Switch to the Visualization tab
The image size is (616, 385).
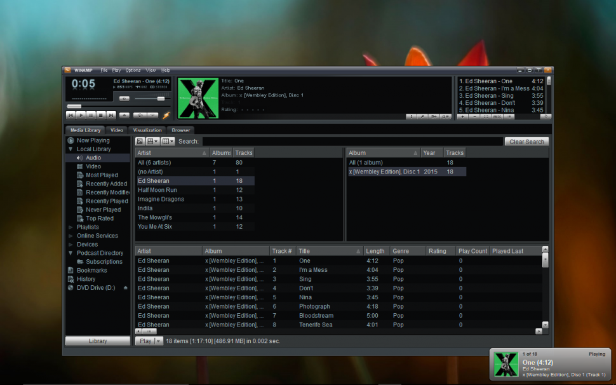[147, 130]
